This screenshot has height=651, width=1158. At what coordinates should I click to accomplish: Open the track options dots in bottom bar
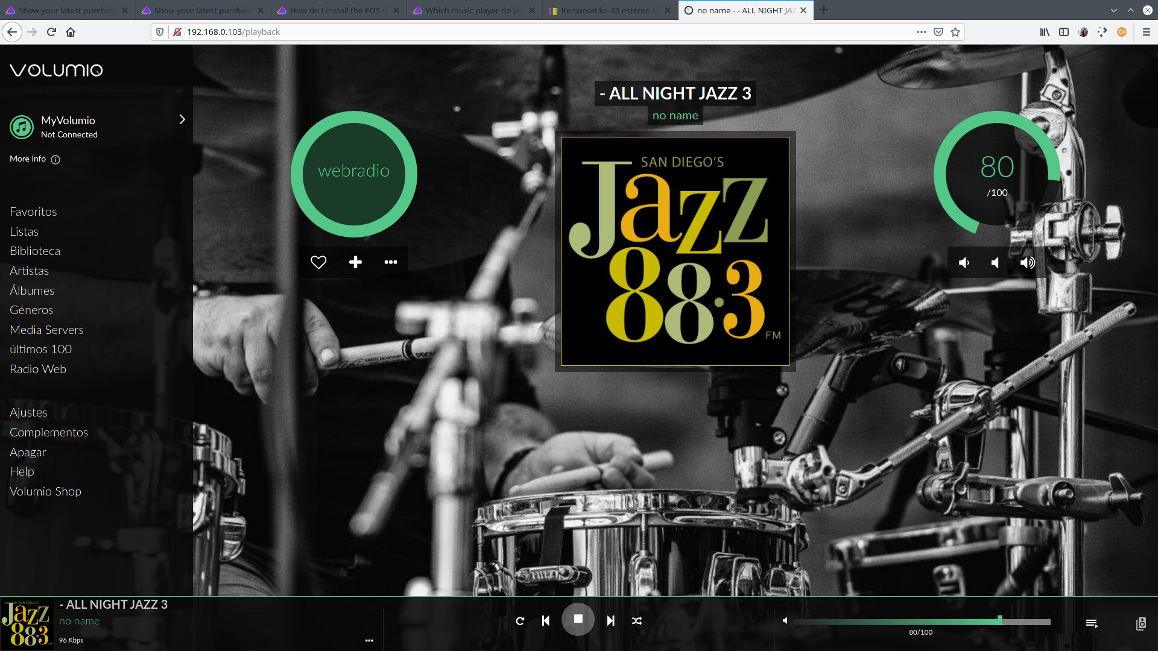[x=369, y=641]
